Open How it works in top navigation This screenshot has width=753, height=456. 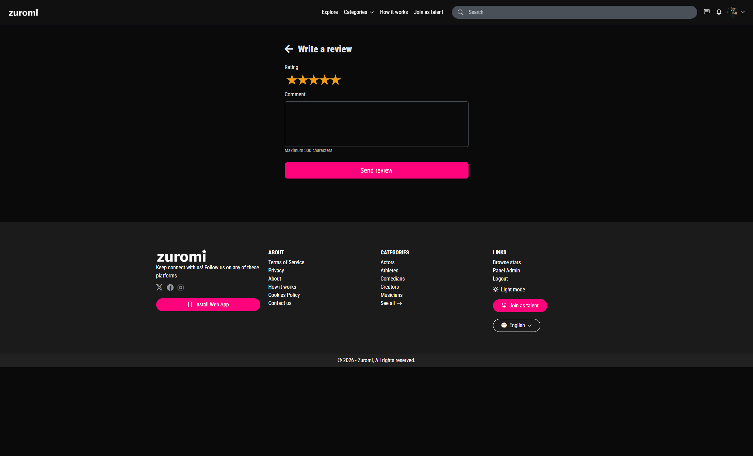click(394, 12)
